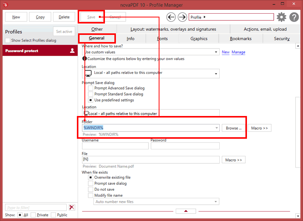Open the Other tab

(97, 29)
